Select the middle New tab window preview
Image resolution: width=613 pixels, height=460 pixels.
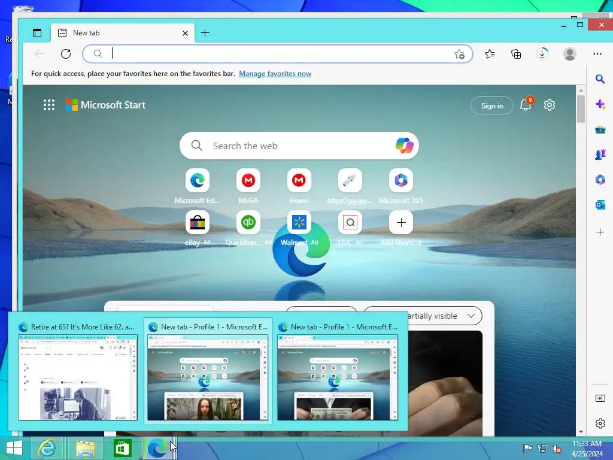tap(208, 371)
